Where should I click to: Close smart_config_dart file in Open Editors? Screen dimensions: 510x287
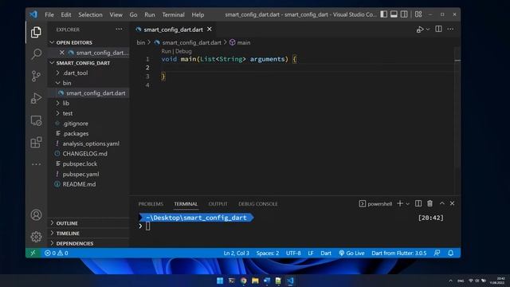(x=62, y=53)
